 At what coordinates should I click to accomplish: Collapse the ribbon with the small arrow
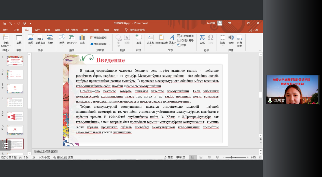[x=260, y=51]
